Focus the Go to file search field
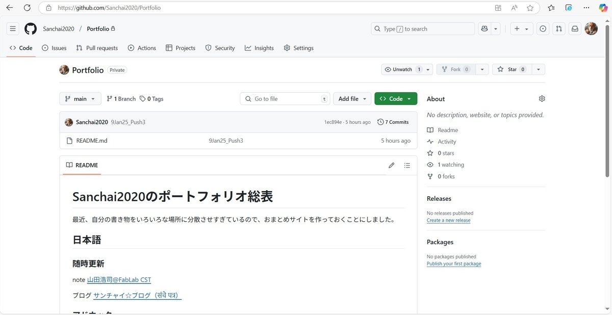 pos(285,99)
